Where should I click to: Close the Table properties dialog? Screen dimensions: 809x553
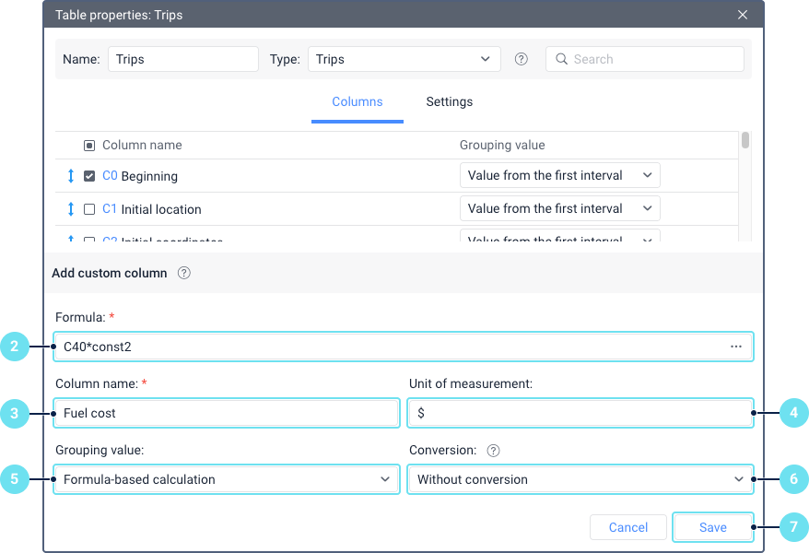tap(743, 15)
